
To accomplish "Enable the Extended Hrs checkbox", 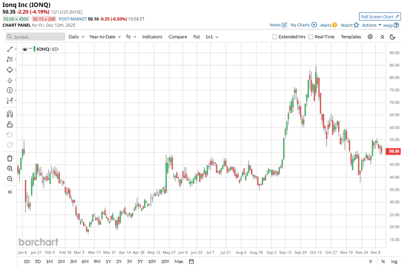I will [275, 37].
